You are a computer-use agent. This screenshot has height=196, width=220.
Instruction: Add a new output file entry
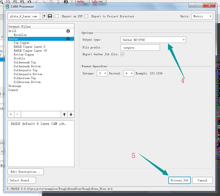11,114
